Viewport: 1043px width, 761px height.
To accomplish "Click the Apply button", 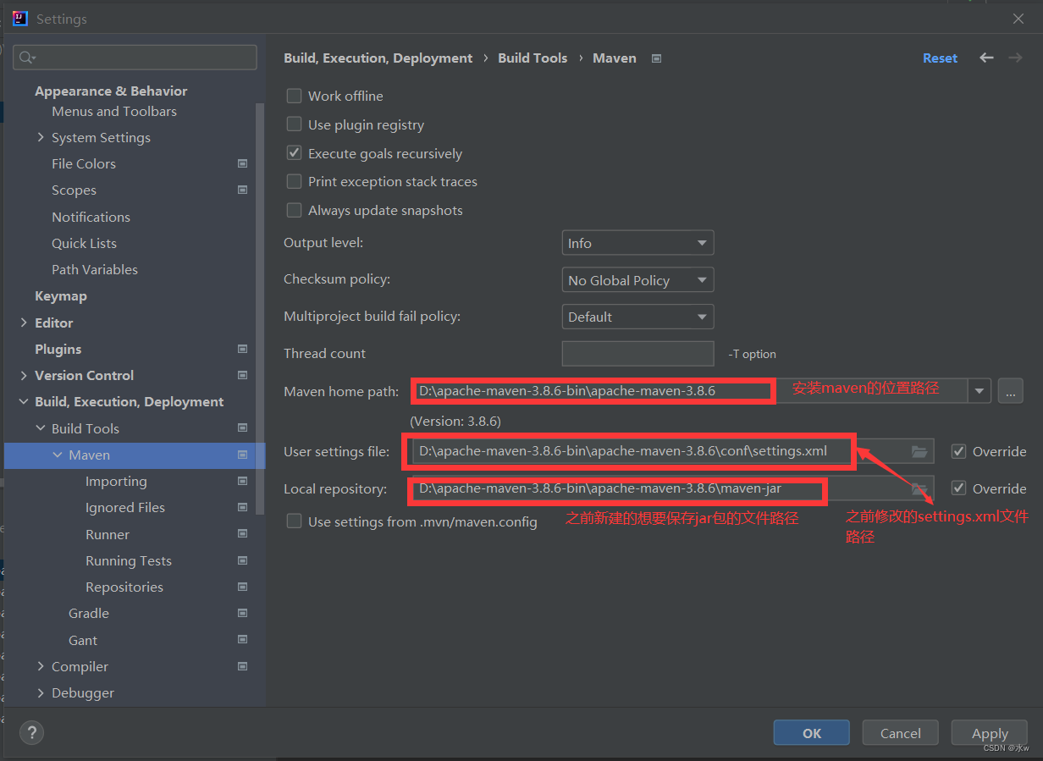I will coord(990,733).
